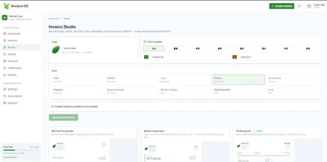
Task: Click the Subscription card icon
Action: (4, 96)
